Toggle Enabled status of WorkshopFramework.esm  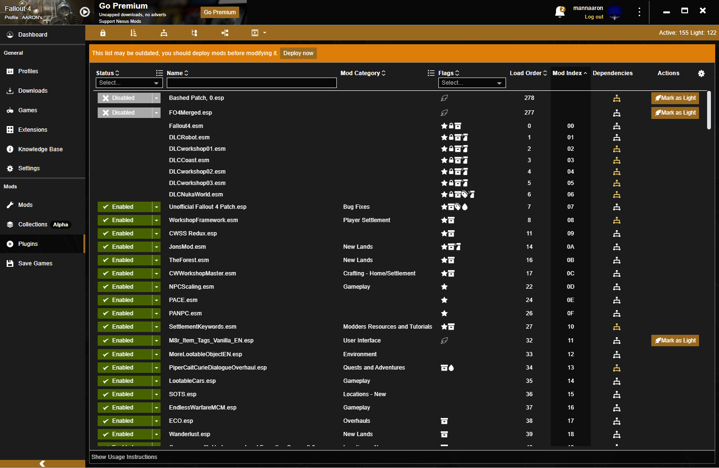point(125,220)
